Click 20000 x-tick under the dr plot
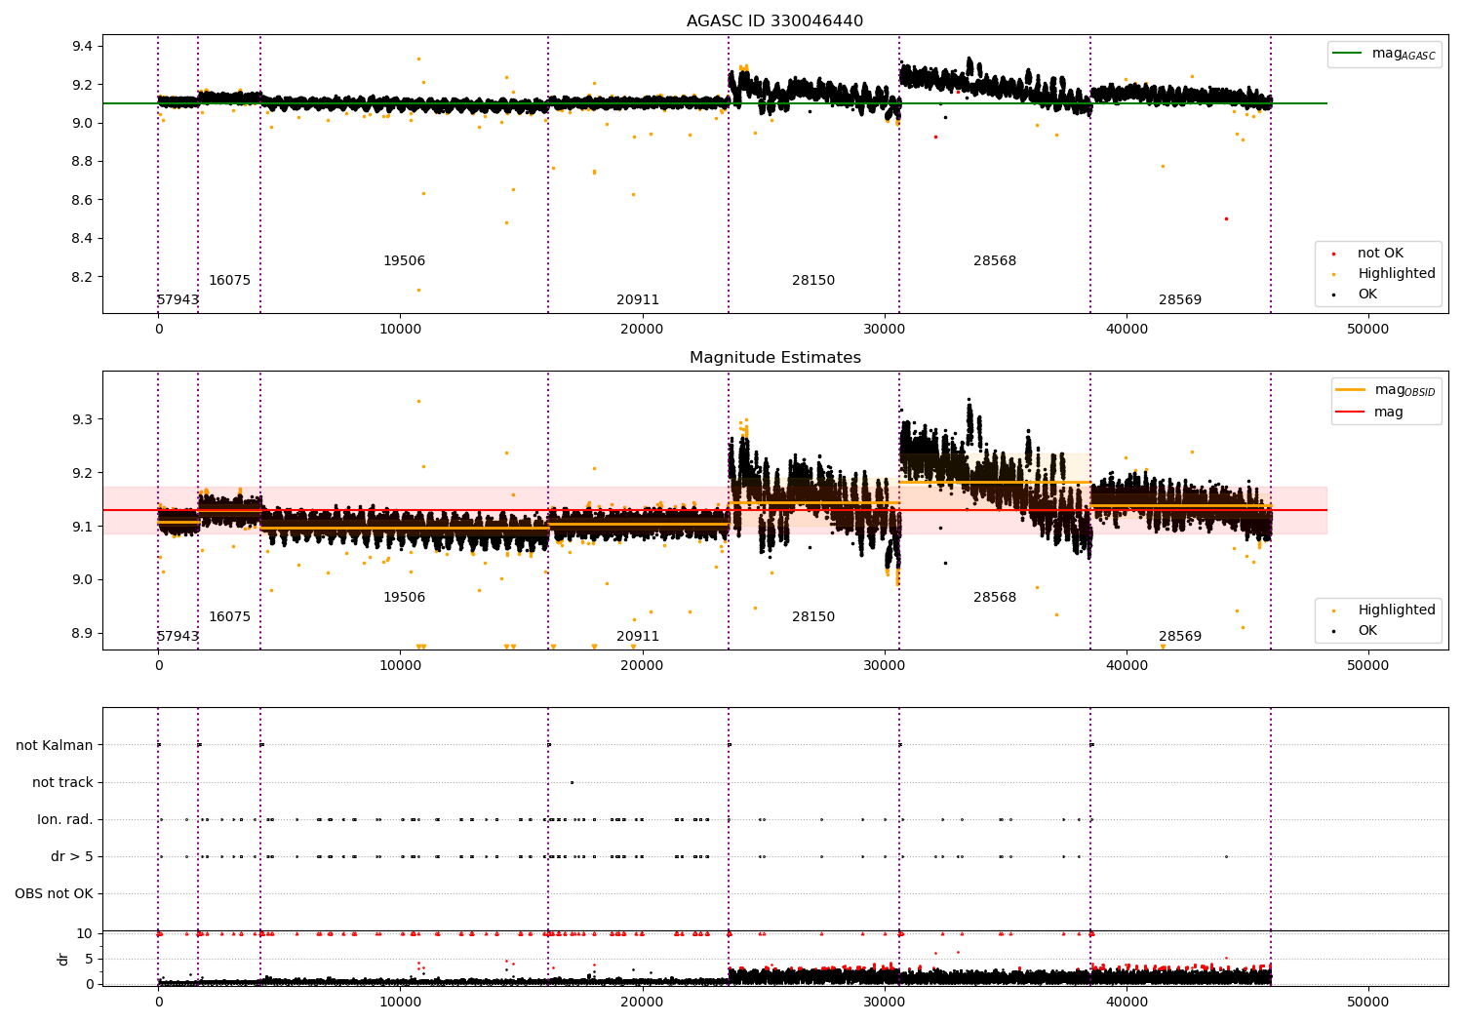This screenshot has width=1463, height=1024. [x=642, y=1002]
